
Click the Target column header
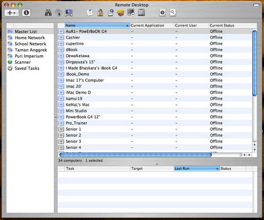[x=152, y=169]
